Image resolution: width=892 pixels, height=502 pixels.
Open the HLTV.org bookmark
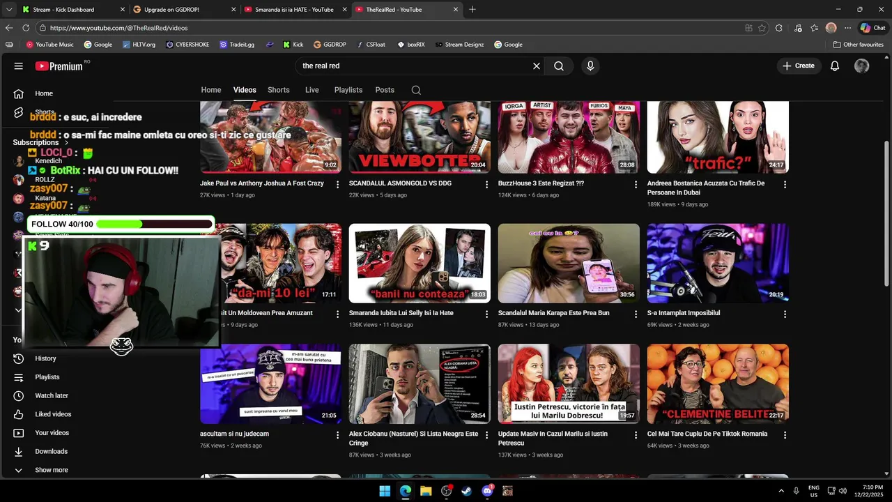[139, 45]
